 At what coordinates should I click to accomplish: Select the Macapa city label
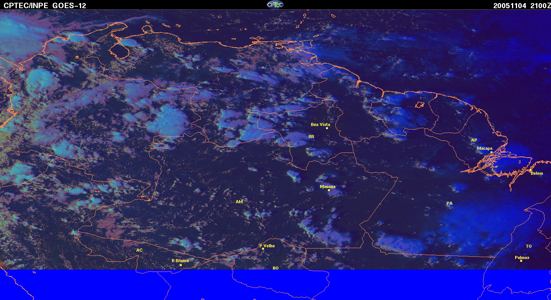click(x=485, y=148)
